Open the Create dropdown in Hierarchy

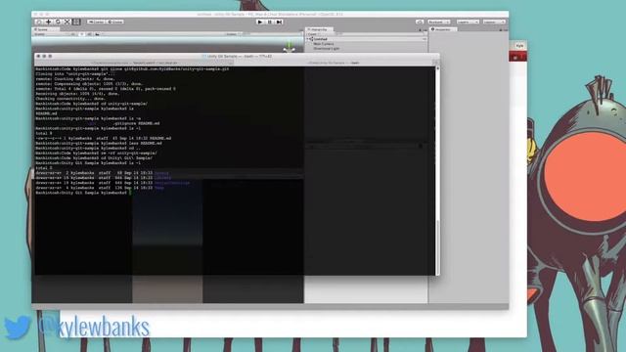click(313, 34)
